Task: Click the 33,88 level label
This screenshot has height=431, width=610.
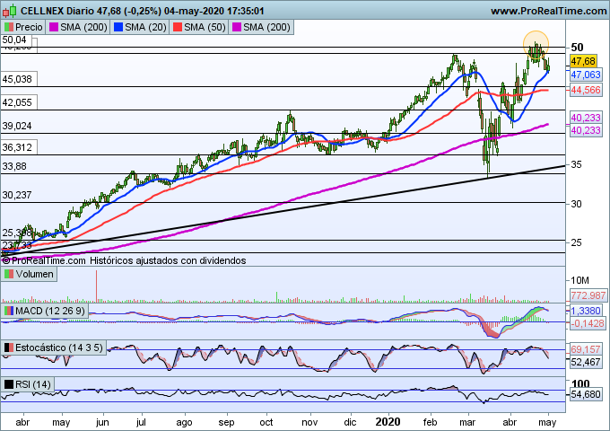Action: (x=14, y=167)
